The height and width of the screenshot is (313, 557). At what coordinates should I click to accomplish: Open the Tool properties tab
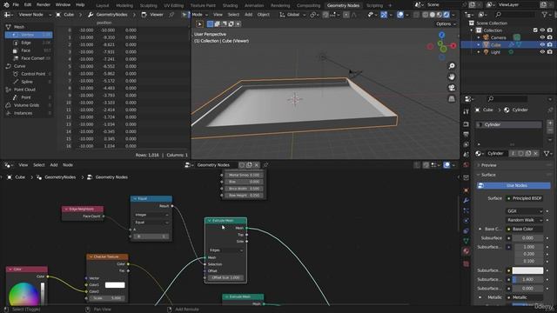click(466, 112)
